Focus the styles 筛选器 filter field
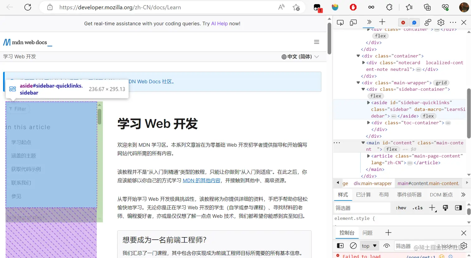 [362, 208]
